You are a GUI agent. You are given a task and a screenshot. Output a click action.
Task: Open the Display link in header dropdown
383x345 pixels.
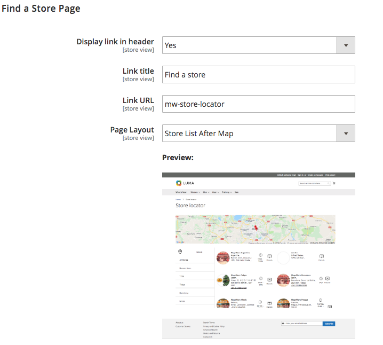(x=258, y=45)
